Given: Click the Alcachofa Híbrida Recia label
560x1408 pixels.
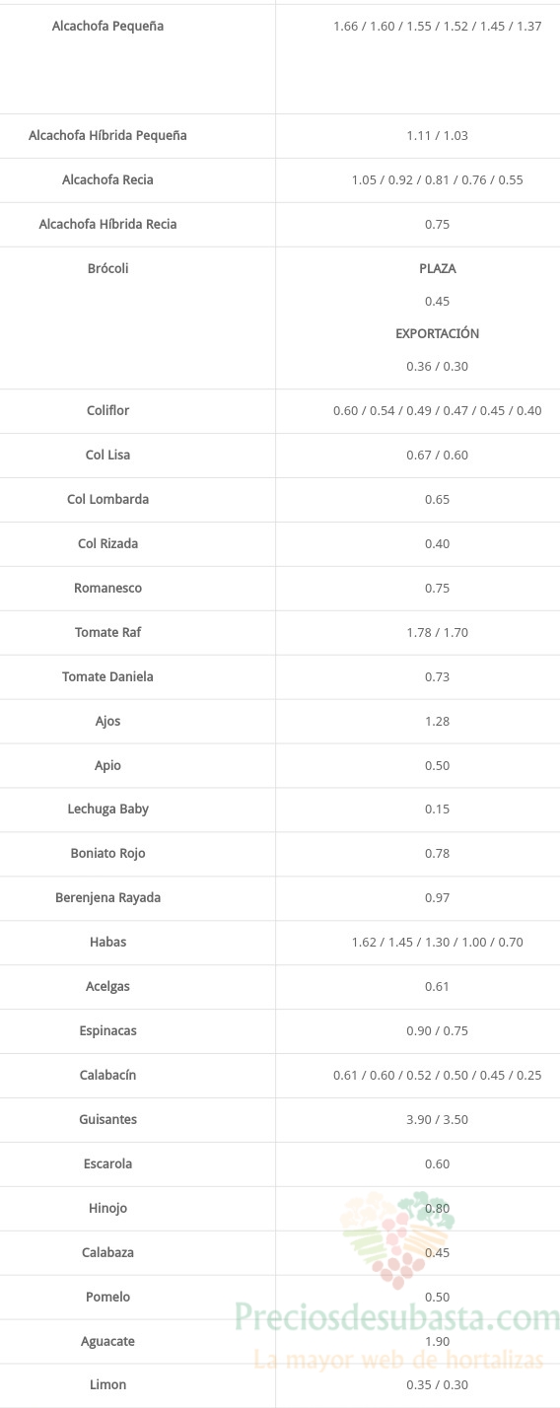Looking at the screenshot, I should point(108,224).
